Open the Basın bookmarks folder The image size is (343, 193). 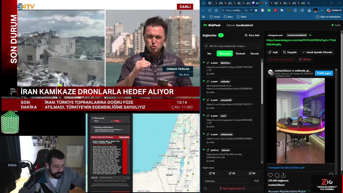[229, 17]
